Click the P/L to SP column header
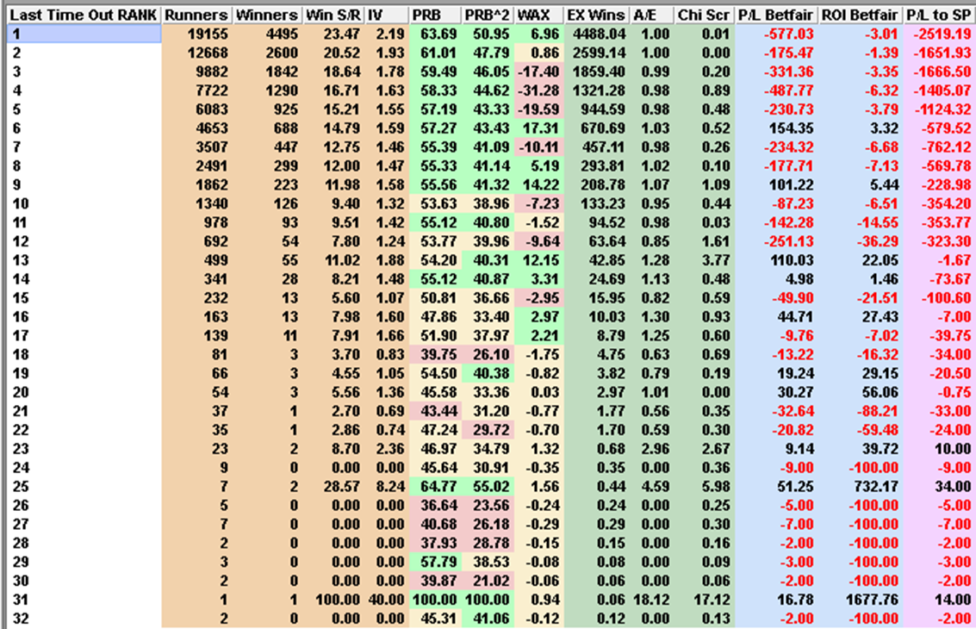Image resolution: width=976 pixels, height=629 pixels. 940,16
